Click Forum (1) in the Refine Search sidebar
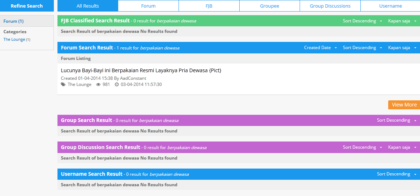This screenshot has height=196, width=420. (x=13, y=21)
